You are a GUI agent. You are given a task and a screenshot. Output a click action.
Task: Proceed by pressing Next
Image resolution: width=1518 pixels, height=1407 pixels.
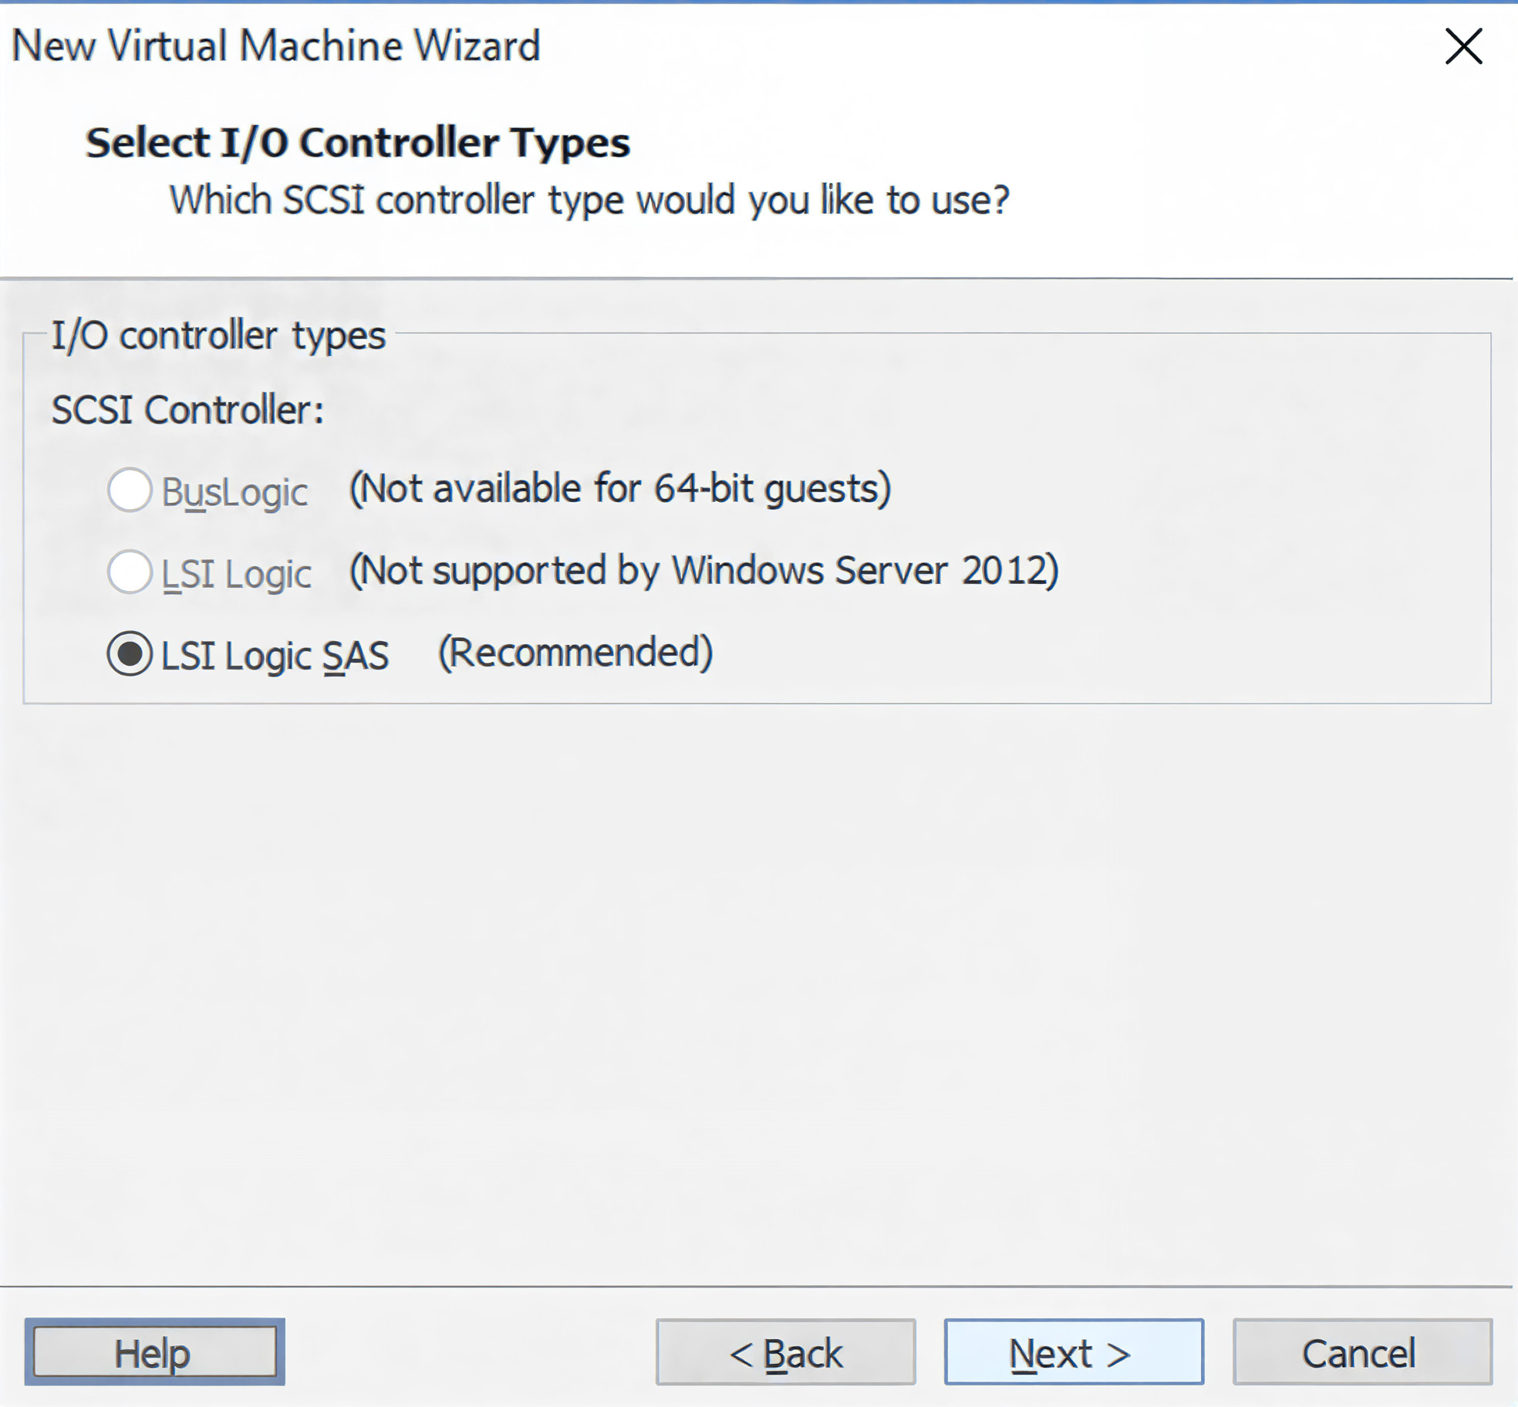pyautogui.click(x=1073, y=1352)
